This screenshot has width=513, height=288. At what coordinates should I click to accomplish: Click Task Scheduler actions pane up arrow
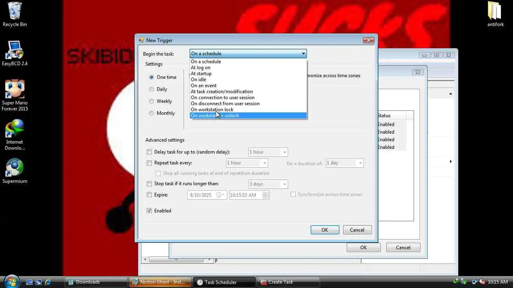pos(450,94)
